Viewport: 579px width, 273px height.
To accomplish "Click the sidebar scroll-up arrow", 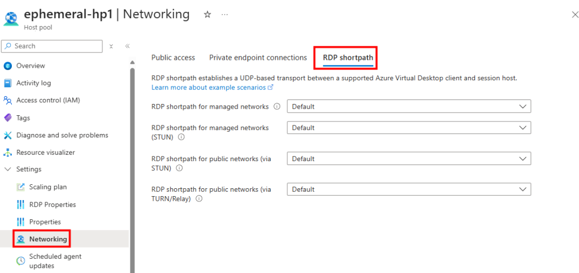I will click(132, 62).
